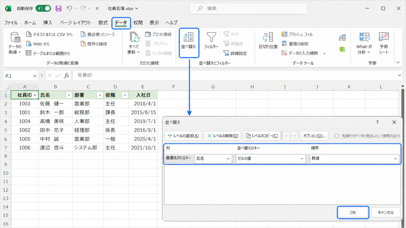Switch to the 表示 tab

point(154,23)
